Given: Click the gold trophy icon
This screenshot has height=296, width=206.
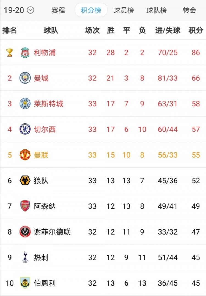Looking at the screenshot, I should click(9, 52).
